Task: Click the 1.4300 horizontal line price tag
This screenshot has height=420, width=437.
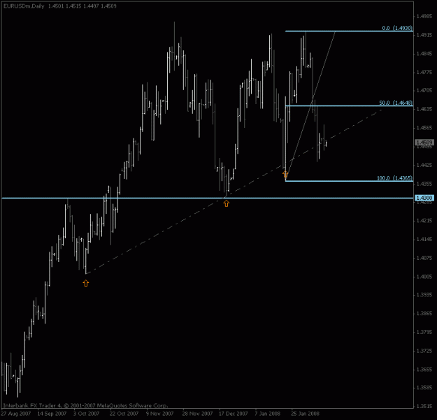Action: pos(424,198)
